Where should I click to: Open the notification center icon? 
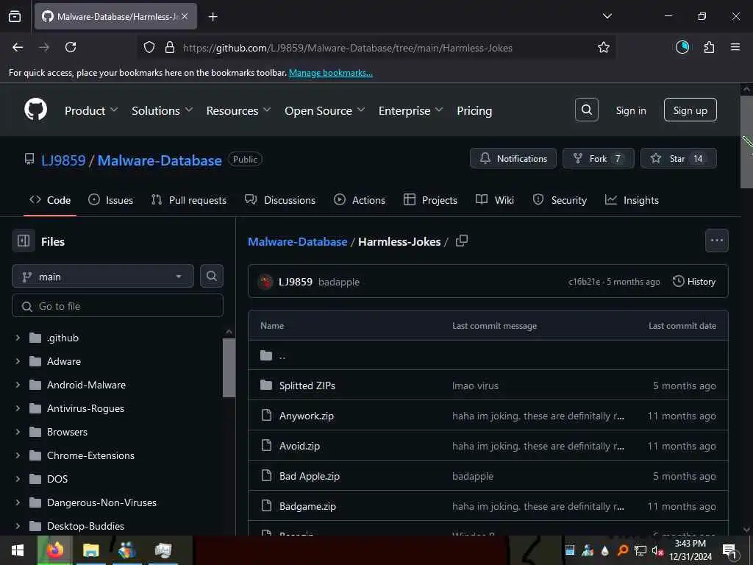click(x=730, y=550)
